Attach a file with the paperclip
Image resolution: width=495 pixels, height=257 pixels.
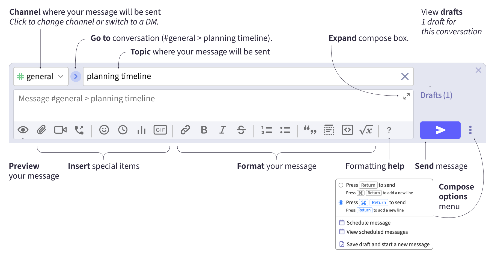pyautogui.click(x=42, y=130)
